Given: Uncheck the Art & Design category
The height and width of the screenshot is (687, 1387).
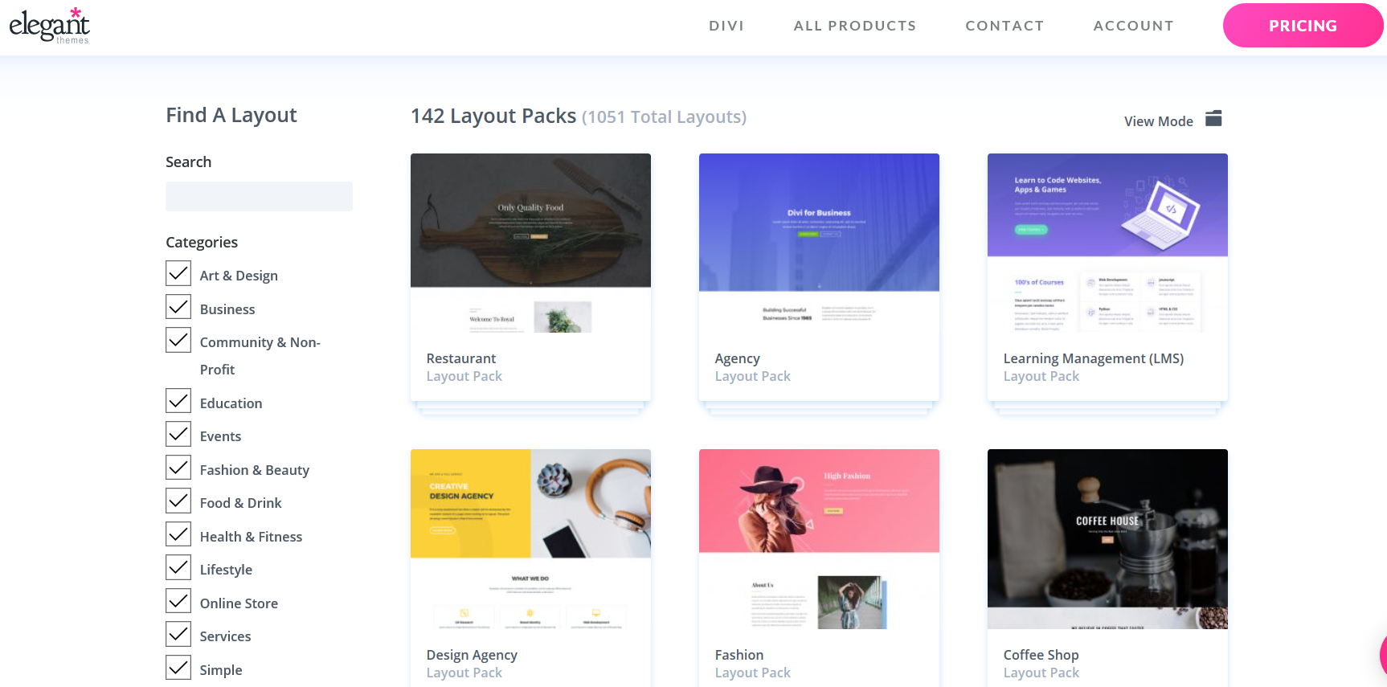Looking at the screenshot, I should (178, 273).
